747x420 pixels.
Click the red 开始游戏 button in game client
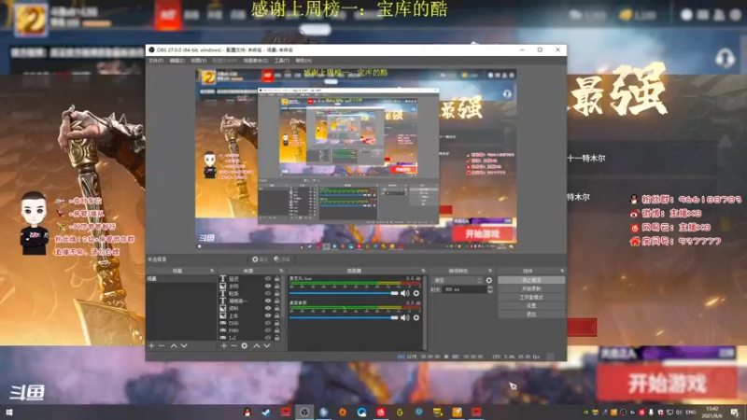coord(667,384)
